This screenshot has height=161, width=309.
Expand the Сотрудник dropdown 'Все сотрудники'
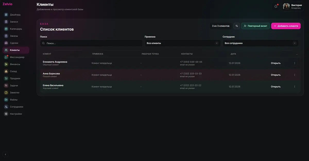click(x=260, y=43)
